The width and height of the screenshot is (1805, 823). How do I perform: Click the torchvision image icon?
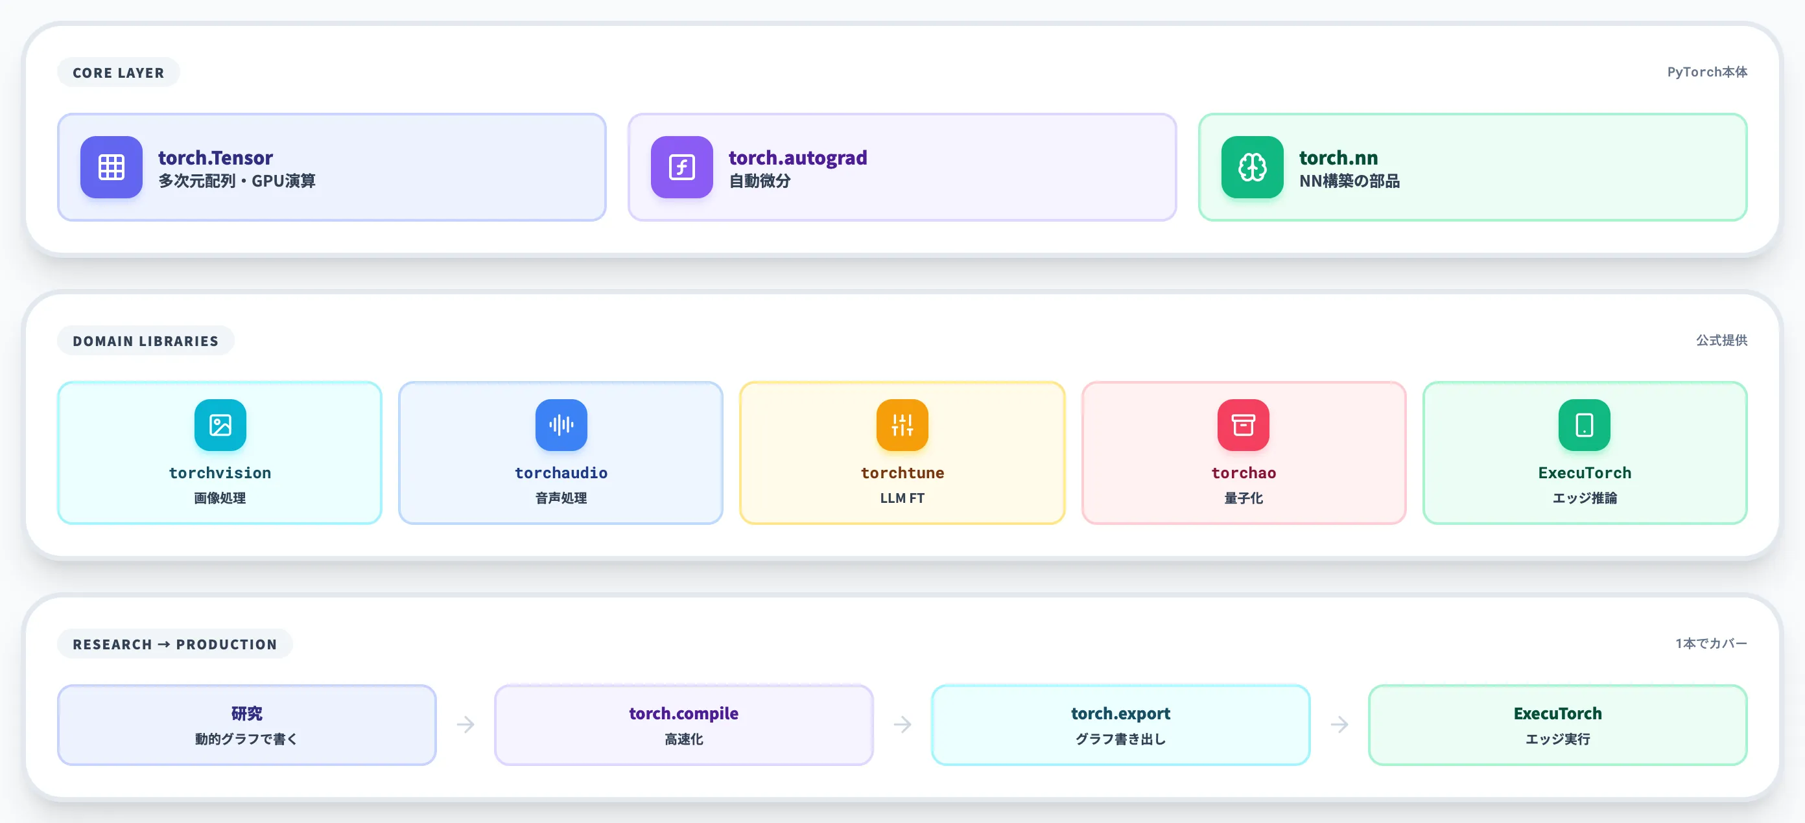pos(220,425)
